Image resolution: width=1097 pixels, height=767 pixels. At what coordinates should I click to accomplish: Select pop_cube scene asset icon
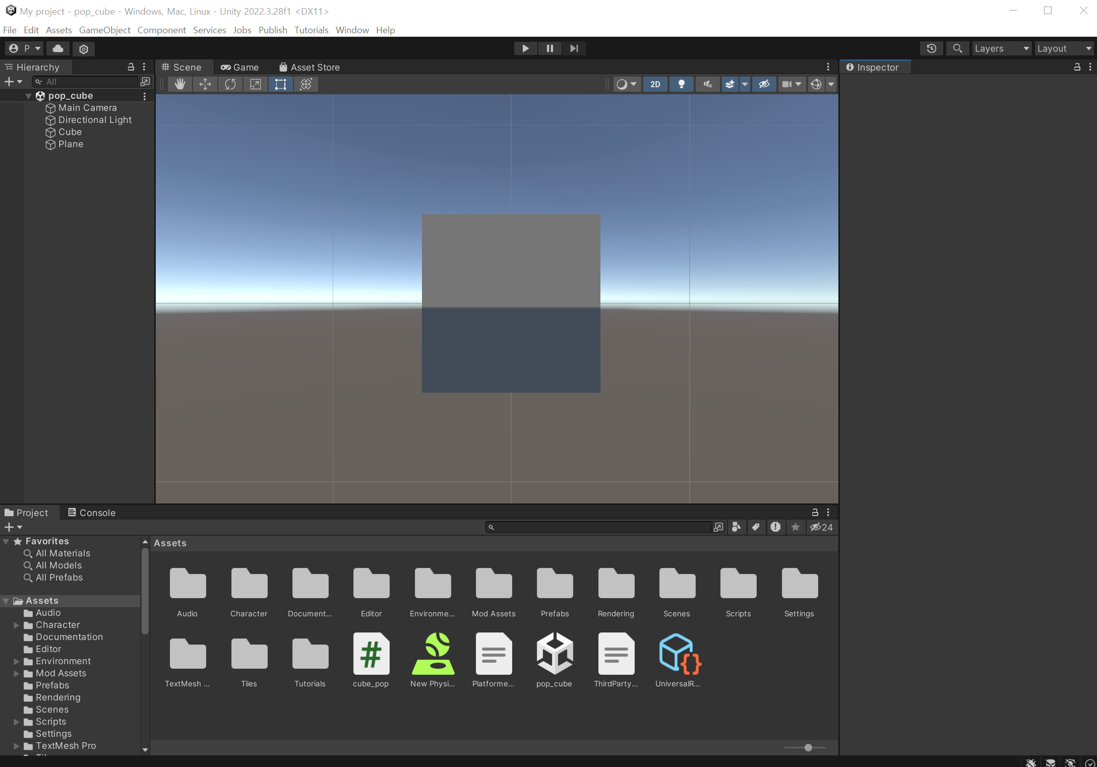click(555, 654)
